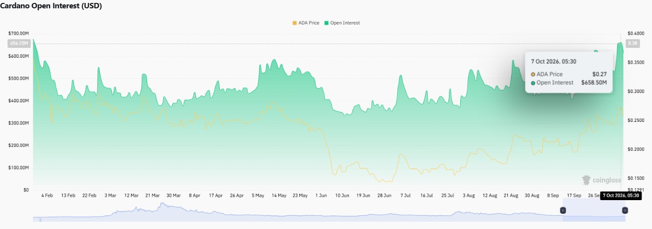The image size is (652, 229).
Task: Grab the left range slider handle
Action: [563, 210]
